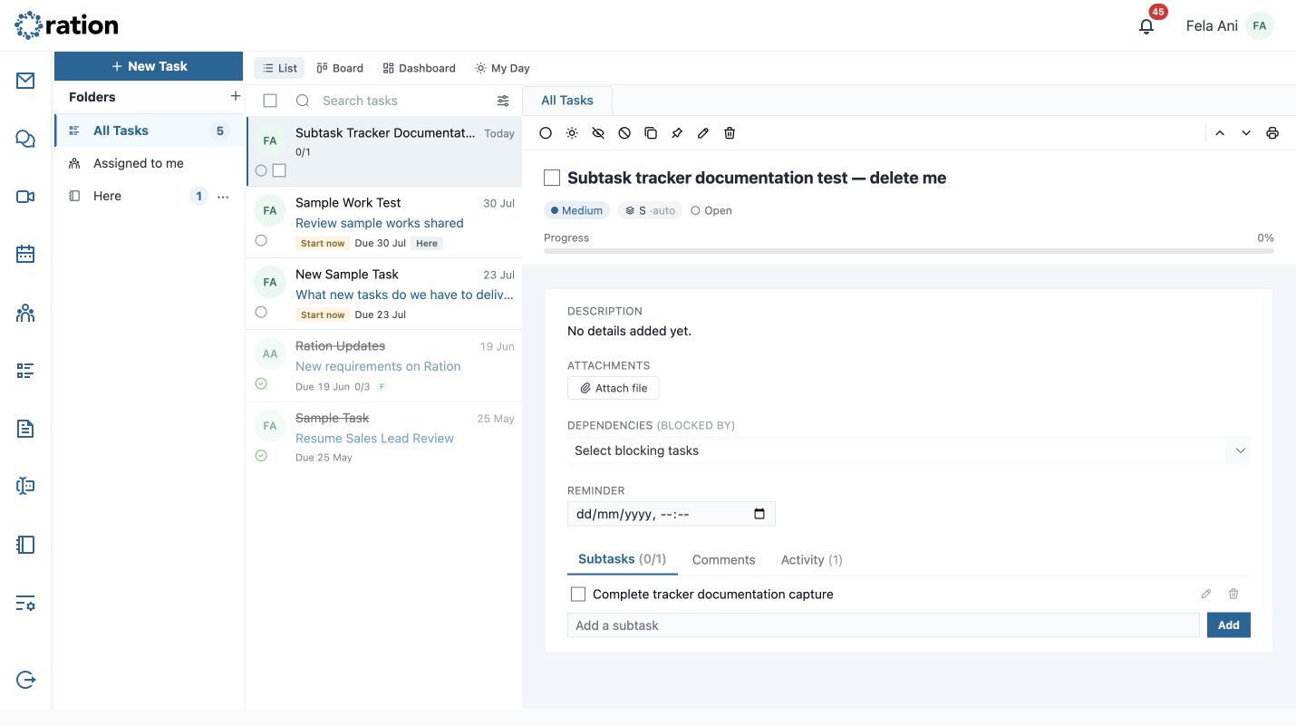Image resolution: width=1296 pixels, height=726 pixels.
Task: Click the crossed-eye hide icon in task toolbar
Action: click(x=598, y=133)
